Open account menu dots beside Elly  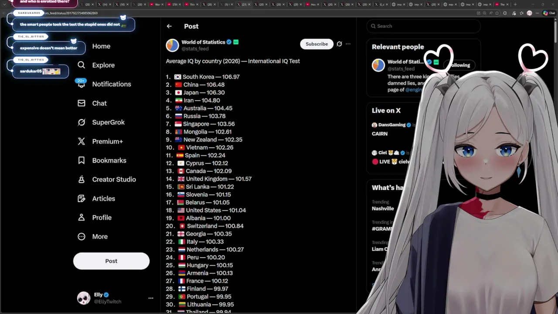151,298
